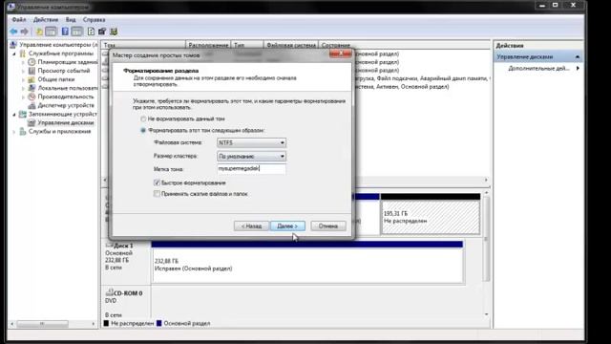Click the Отмена button in the wizard
611x344 pixels.
point(327,226)
